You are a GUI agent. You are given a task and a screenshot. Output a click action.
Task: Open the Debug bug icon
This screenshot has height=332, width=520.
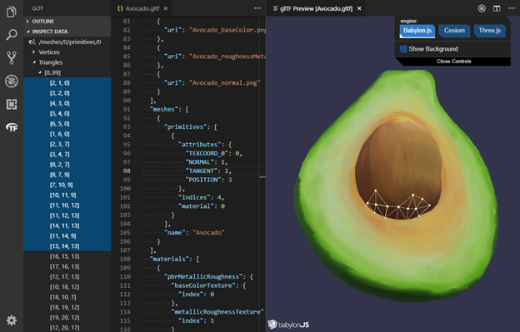12,81
